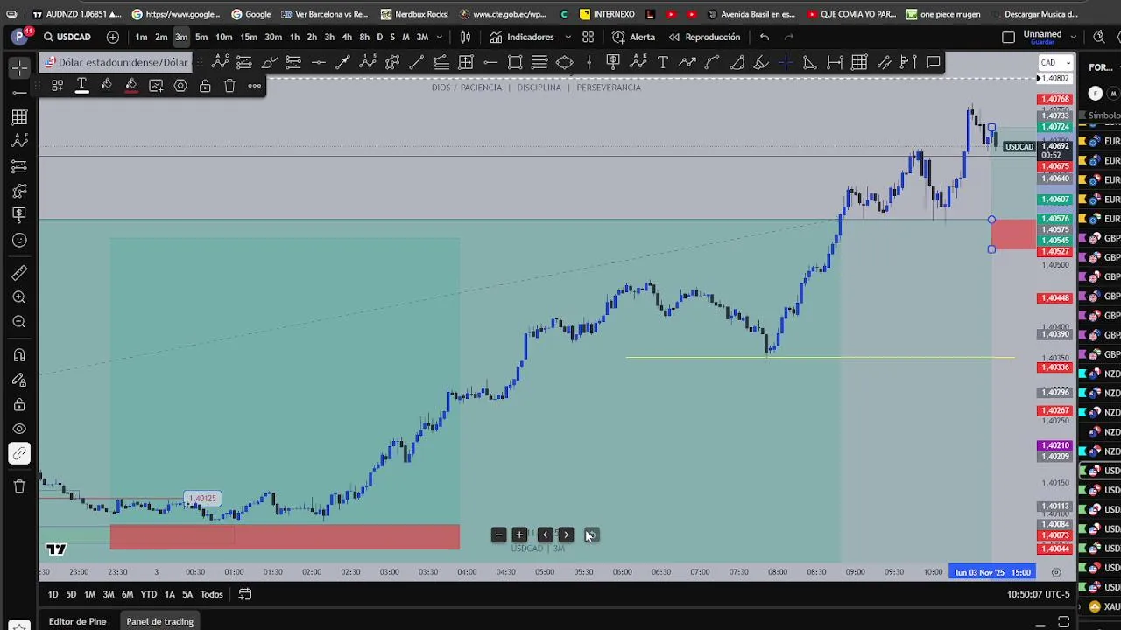Open time axis settings gear icon

[x=1056, y=572]
